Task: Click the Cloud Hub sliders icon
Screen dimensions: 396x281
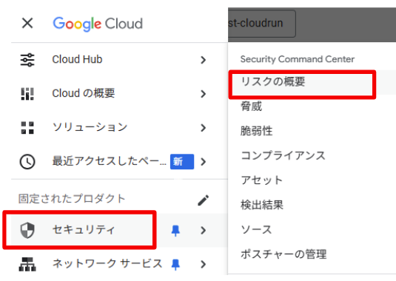Action: pyautogui.click(x=27, y=60)
